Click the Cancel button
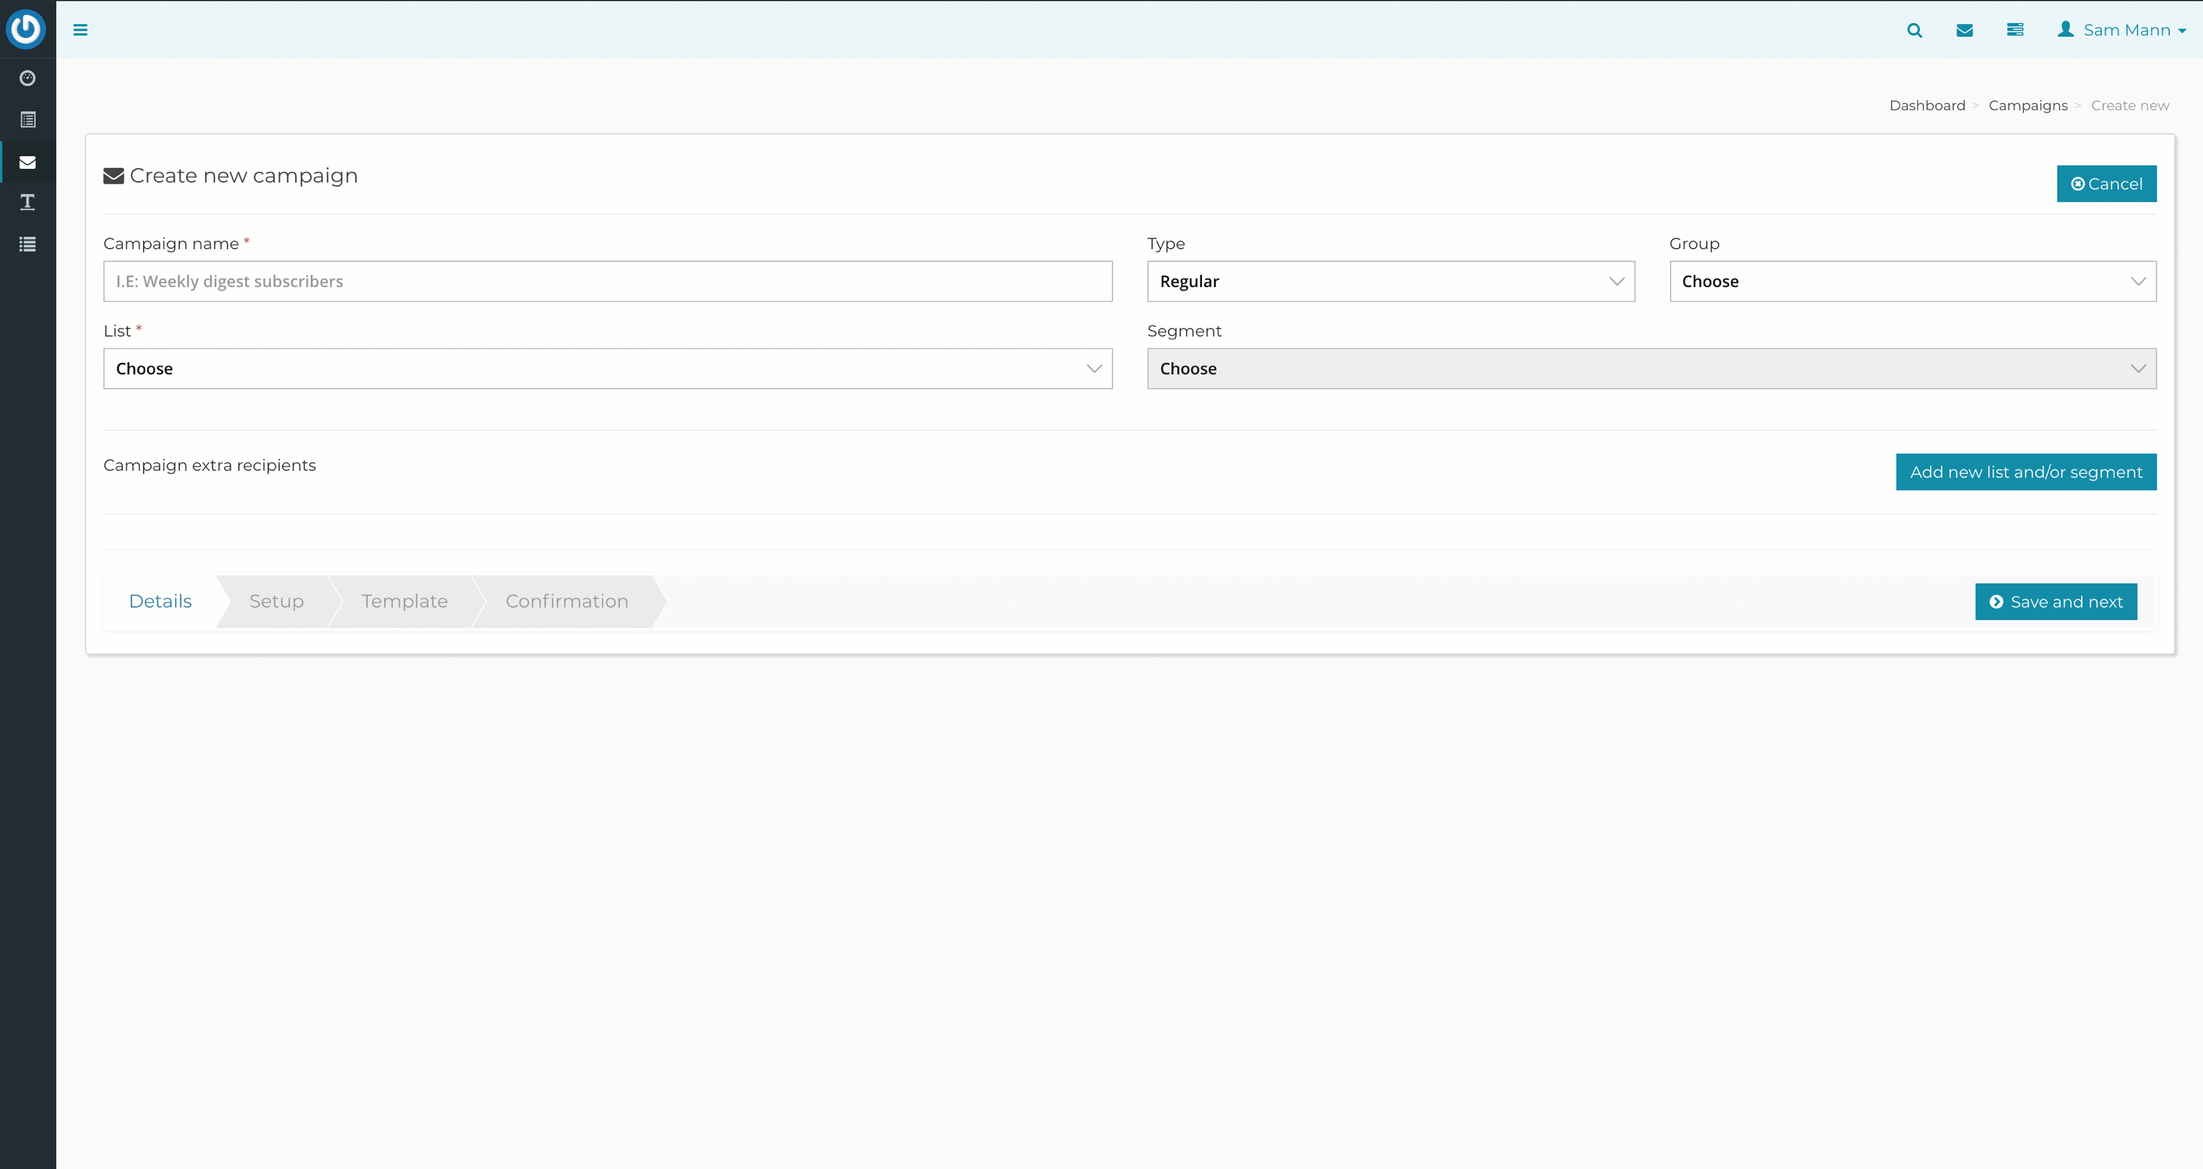The image size is (2203, 1169). coord(2106,184)
